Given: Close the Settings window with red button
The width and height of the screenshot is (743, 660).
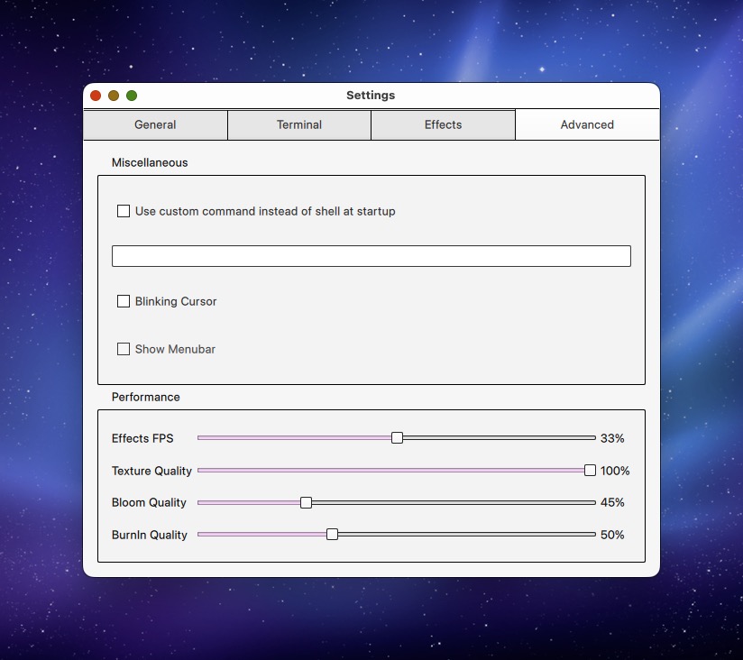Looking at the screenshot, I should point(96,96).
